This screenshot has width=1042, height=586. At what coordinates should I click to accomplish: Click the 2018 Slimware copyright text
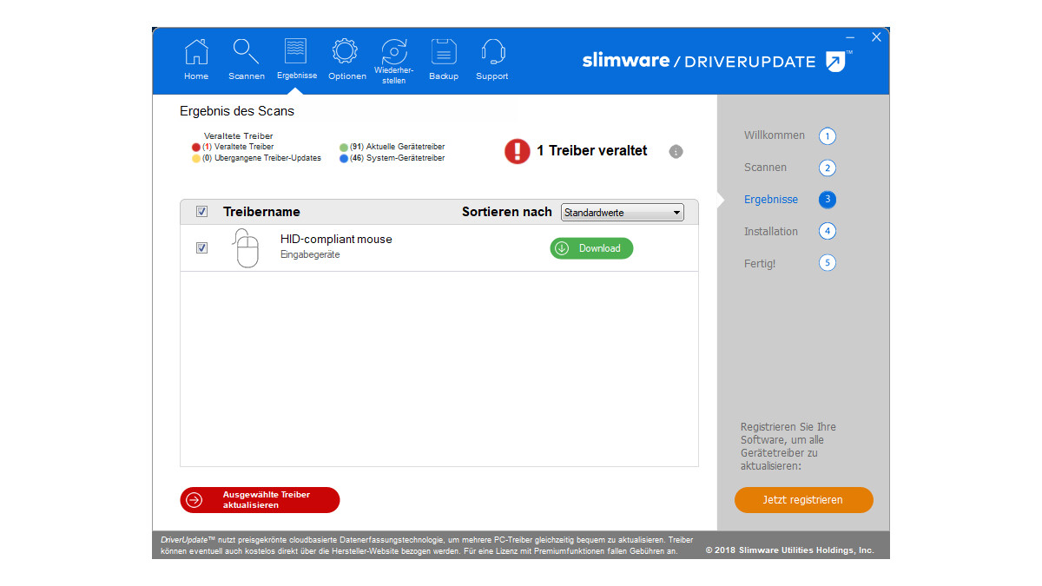pos(789,550)
